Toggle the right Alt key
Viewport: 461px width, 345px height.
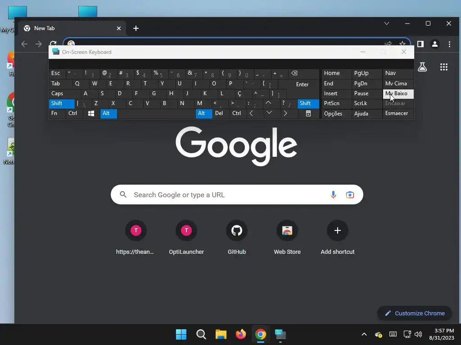click(x=204, y=114)
